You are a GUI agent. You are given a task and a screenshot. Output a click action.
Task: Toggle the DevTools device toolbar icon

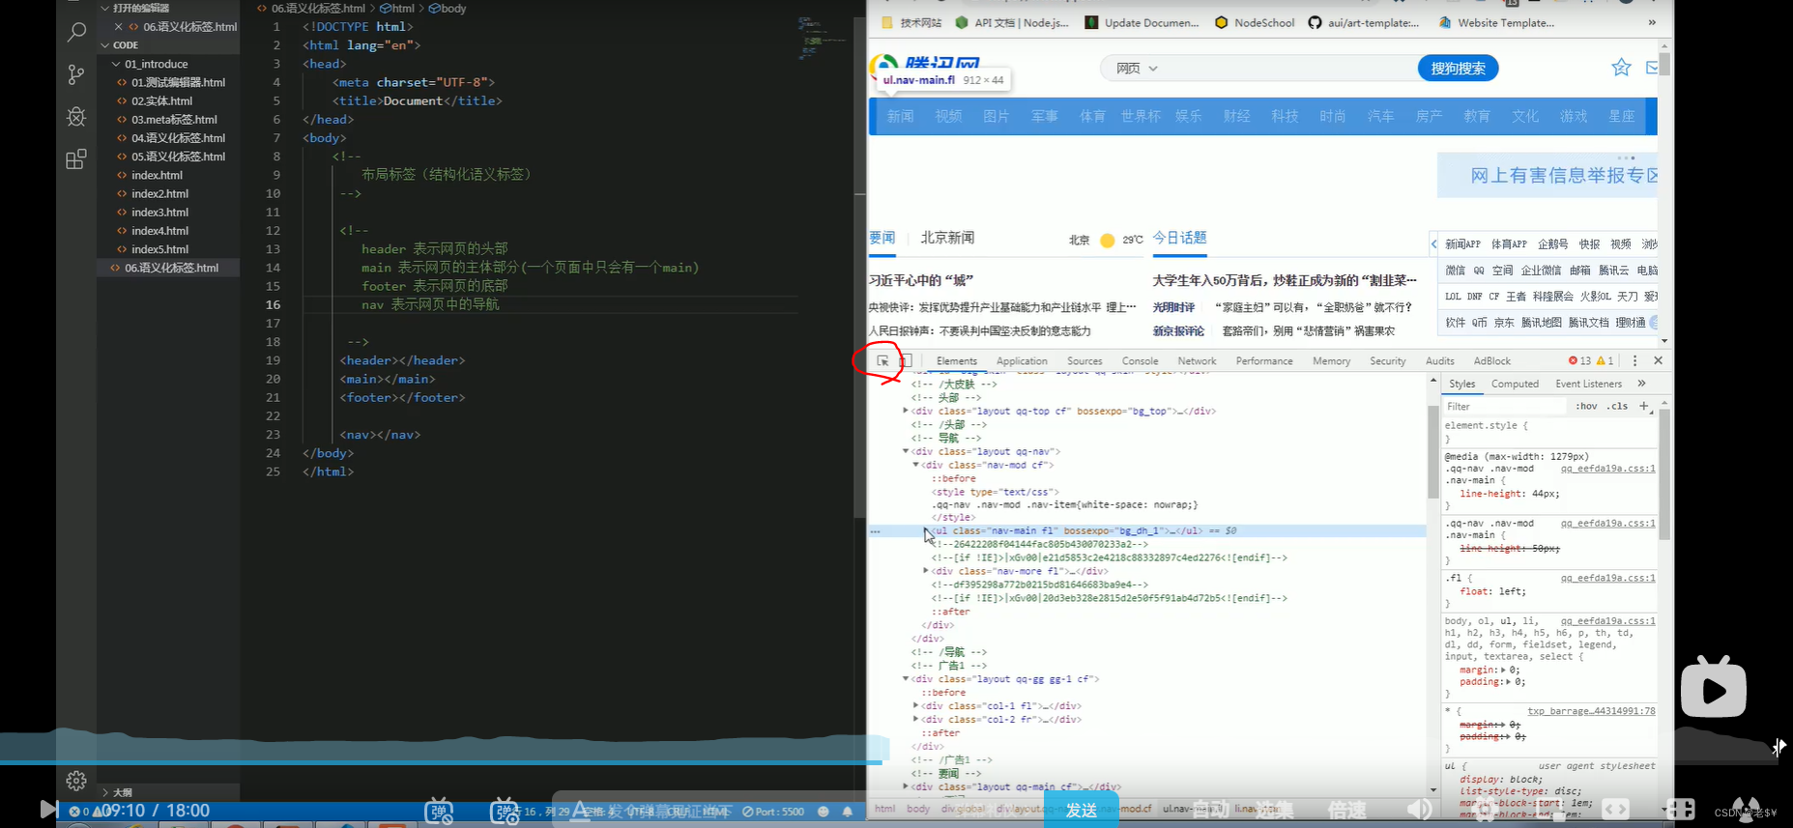click(x=906, y=360)
